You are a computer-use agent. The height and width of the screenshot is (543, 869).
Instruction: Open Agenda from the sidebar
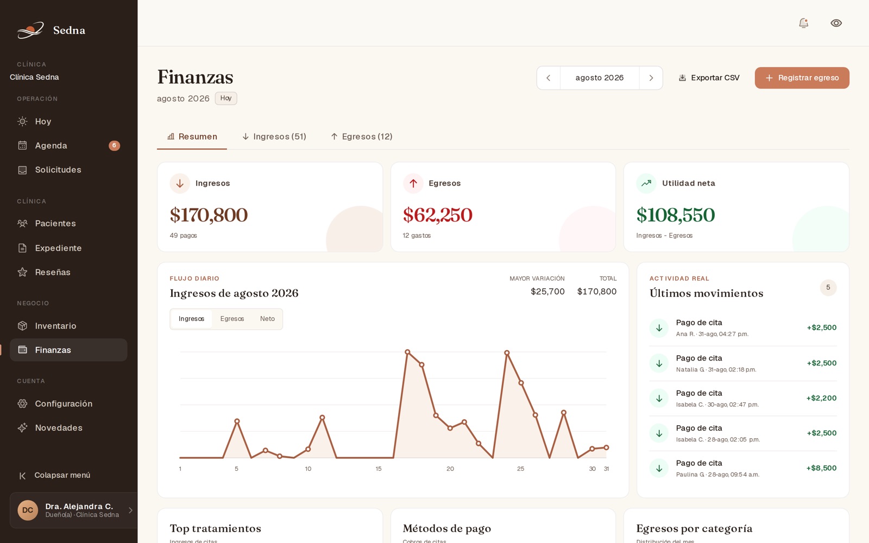click(x=68, y=146)
